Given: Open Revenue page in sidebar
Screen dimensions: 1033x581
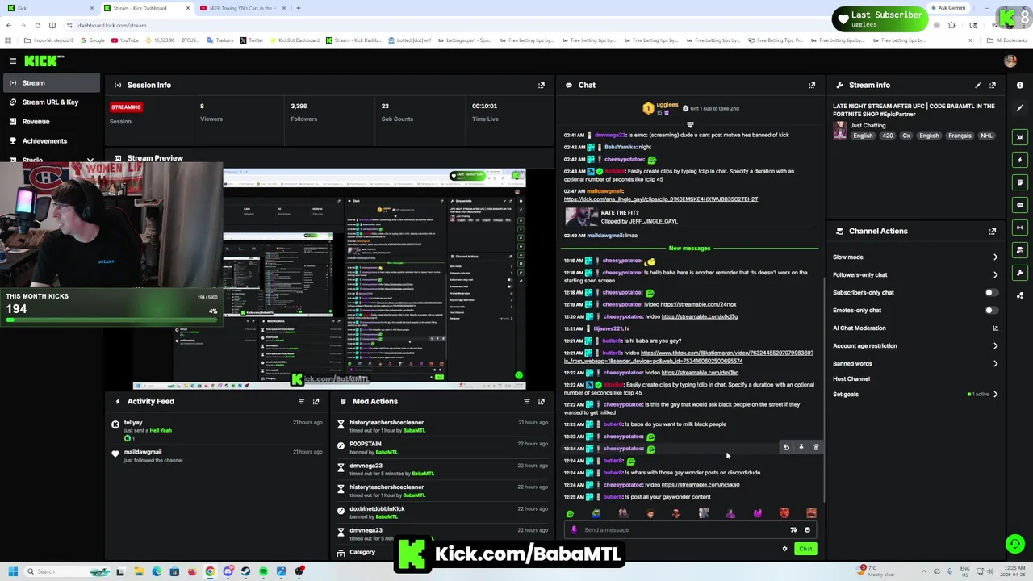Looking at the screenshot, I should (50, 122).
